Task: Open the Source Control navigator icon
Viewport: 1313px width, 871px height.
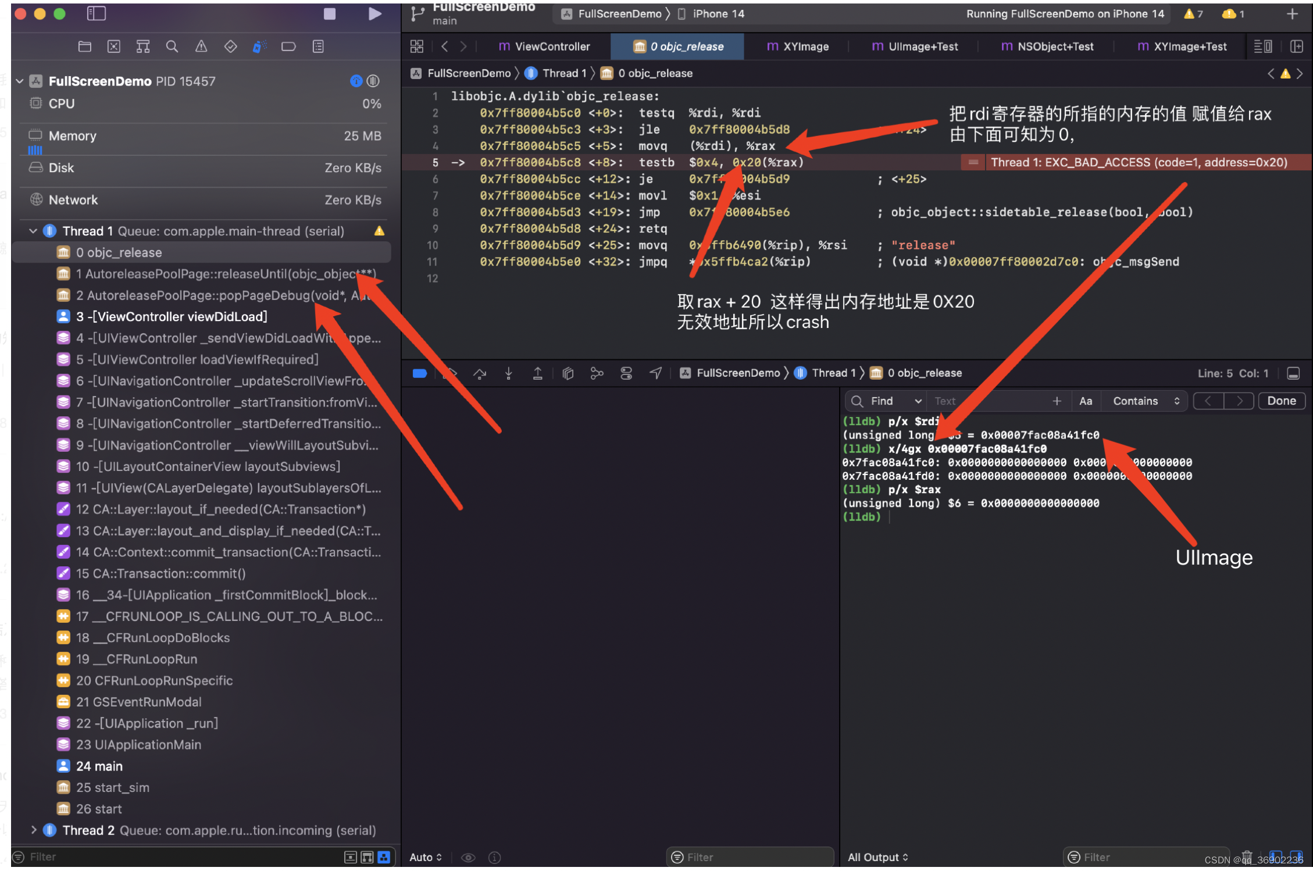Action: (114, 47)
